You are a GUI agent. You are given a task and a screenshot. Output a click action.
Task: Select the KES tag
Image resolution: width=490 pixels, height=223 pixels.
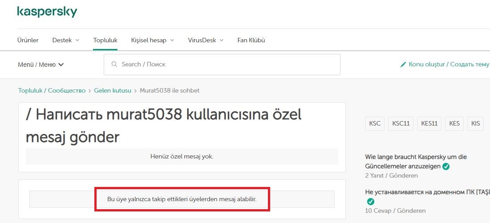[454, 123]
